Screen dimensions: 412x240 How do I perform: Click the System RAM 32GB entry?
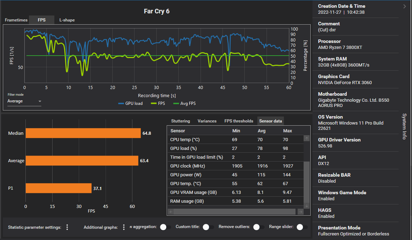(355, 62)
